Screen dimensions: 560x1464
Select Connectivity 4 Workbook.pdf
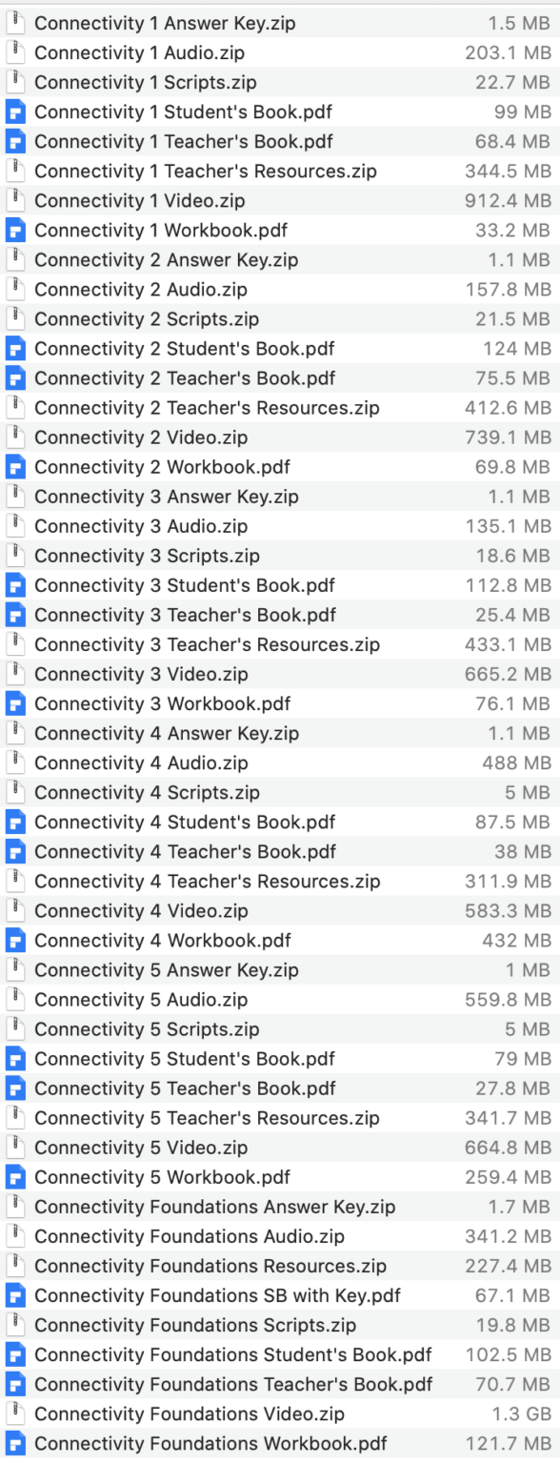point(162,940)
